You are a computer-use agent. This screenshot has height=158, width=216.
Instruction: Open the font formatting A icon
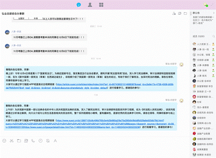[x=55, y=141]
